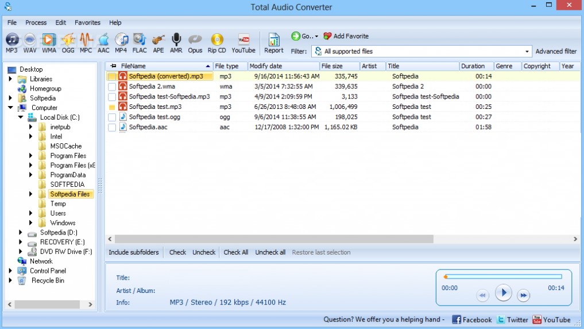Open the Advanced filter option
This screenshot has width=584, height=329.
tap(556, 52)
